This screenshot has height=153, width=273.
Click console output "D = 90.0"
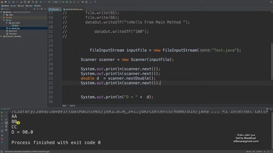22,132
